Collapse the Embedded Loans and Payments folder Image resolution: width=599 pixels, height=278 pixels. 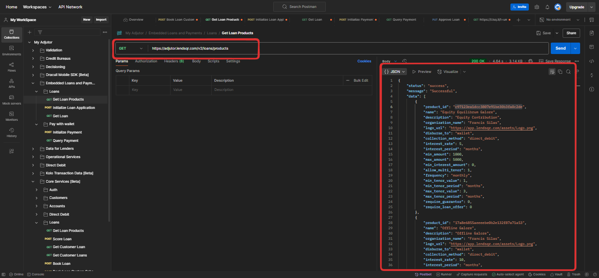point(33,83)
